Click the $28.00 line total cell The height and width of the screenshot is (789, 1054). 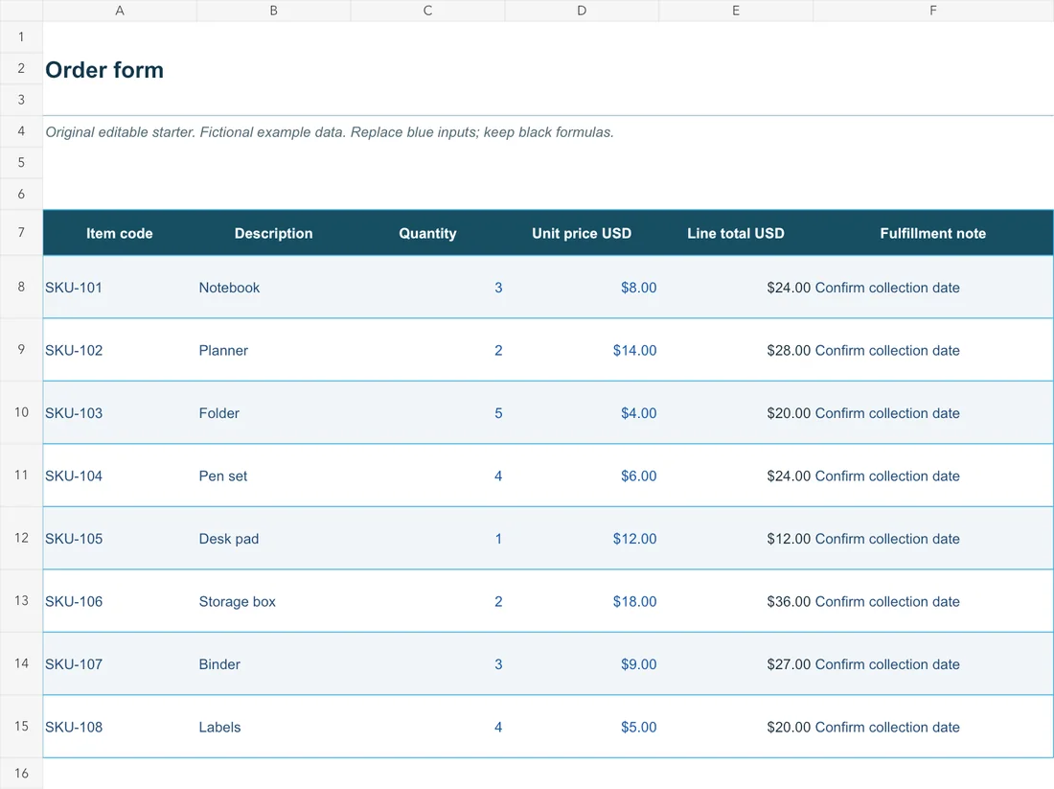pos(735,350)
